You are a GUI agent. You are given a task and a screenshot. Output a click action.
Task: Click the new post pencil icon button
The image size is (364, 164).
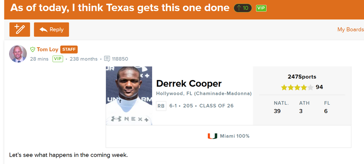pyautogui.click(x=20, y=30)
